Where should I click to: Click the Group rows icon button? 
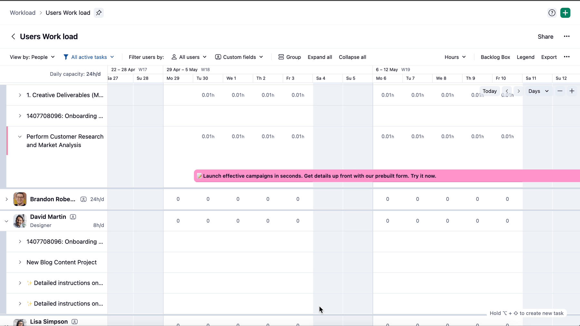pos(289,57)
